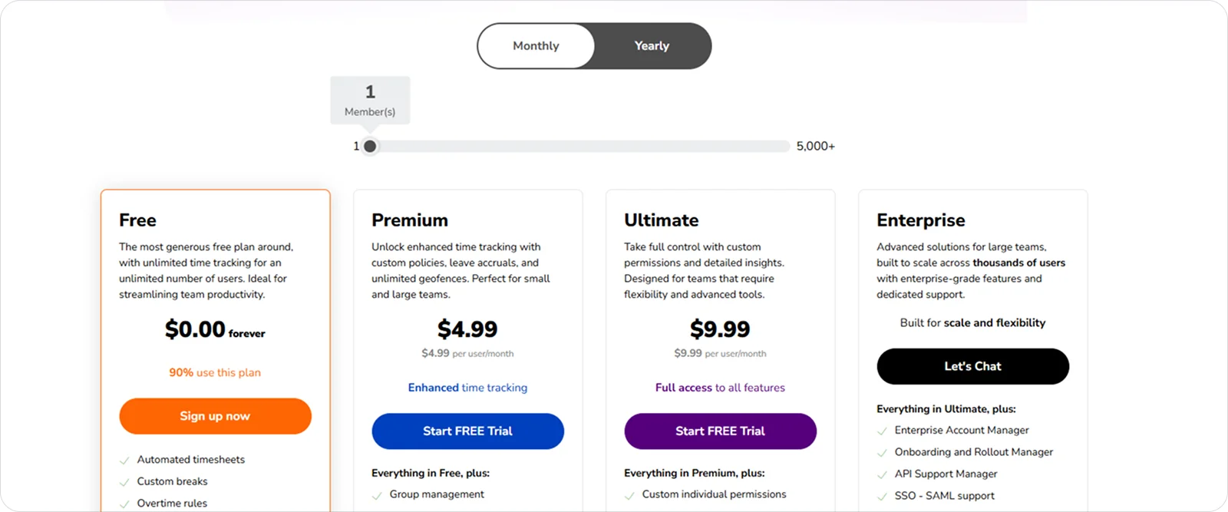Click the checkmark beside Onboarding and Rollout Manager
Viewport: 1228px width, 512px height.
click(x=883, y=452)
